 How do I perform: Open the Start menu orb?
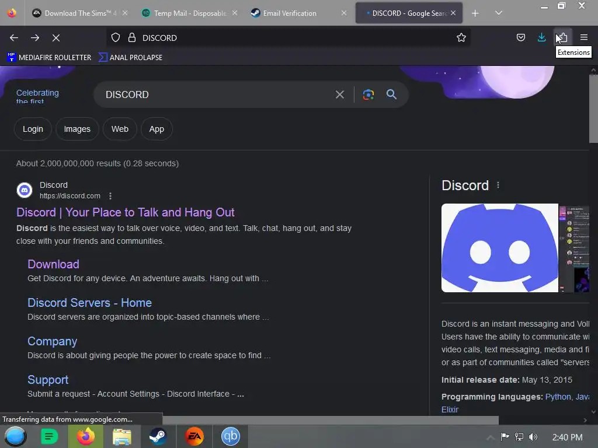pos(15,436)
